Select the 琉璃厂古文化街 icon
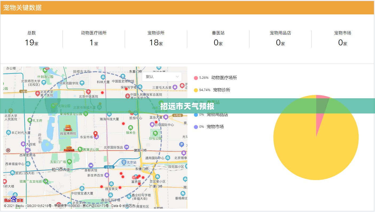This screenshot has height=212, width=375. pos(45,181)
